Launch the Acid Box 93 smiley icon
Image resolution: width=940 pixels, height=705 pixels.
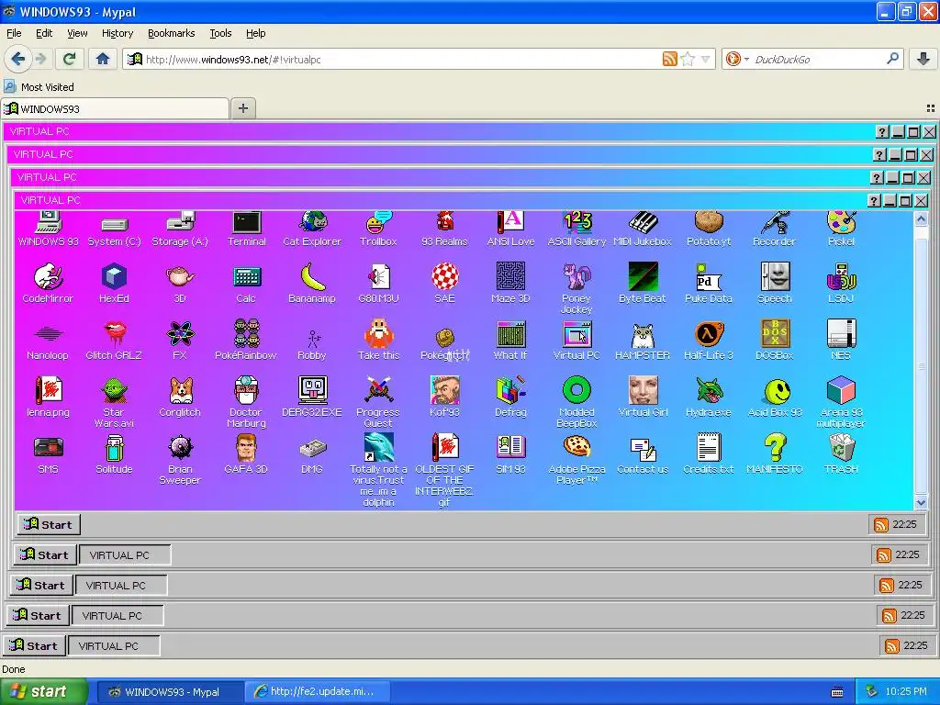pos(775,397)
